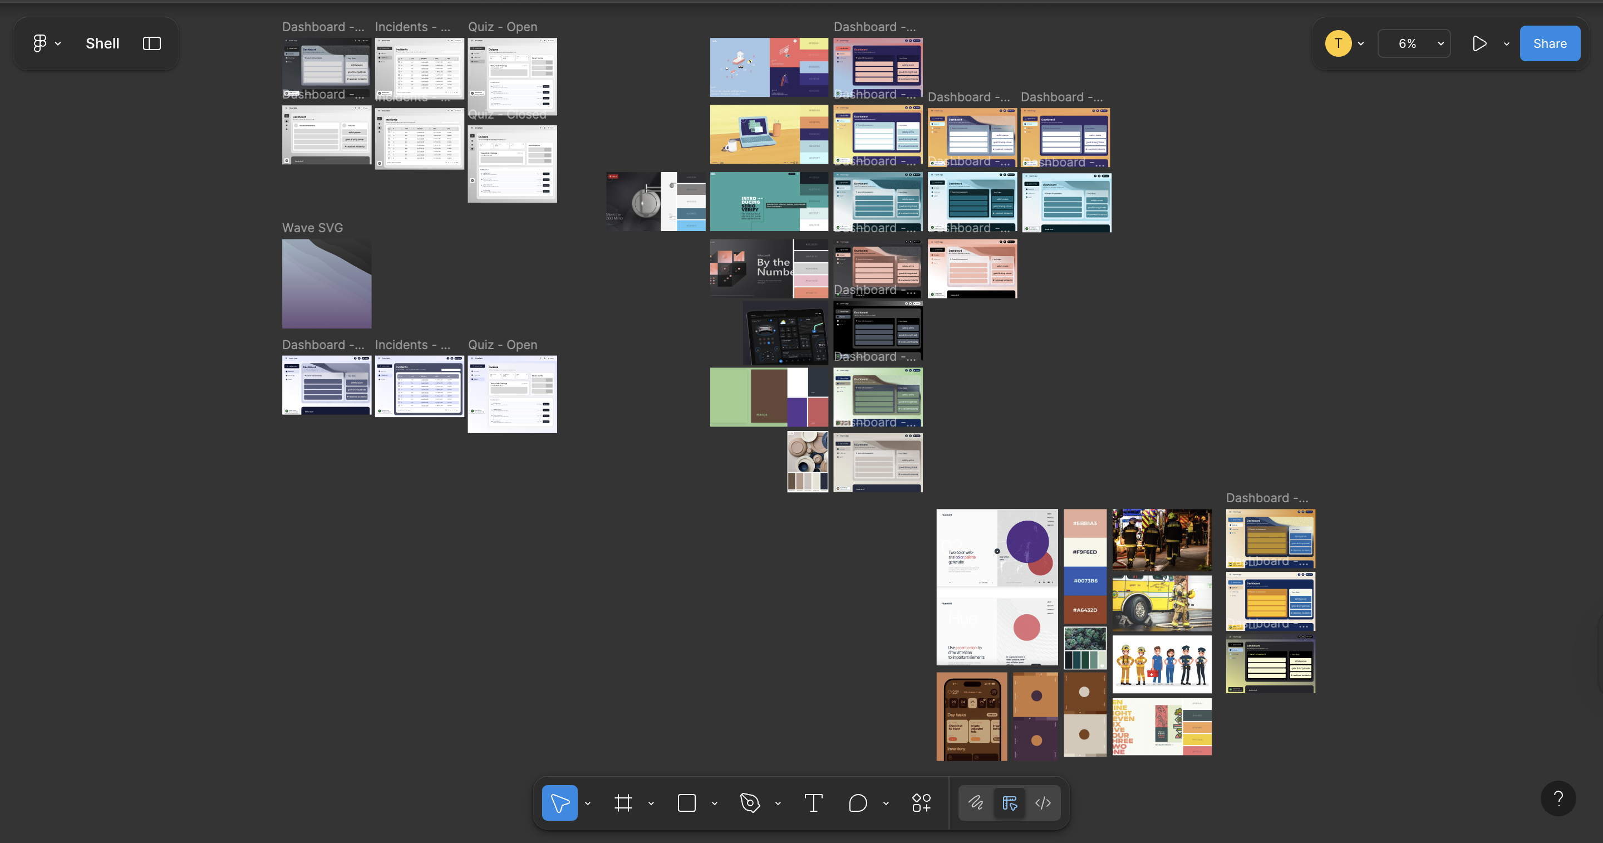
Task: Expand the user avatar dropdown arrow
Action: [1361, 43]
